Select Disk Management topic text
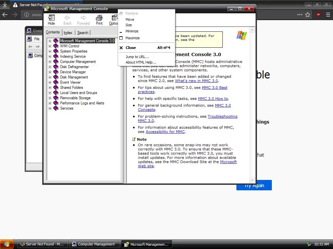This screenshot has width=333, height=249. click(x=74, y=77)
